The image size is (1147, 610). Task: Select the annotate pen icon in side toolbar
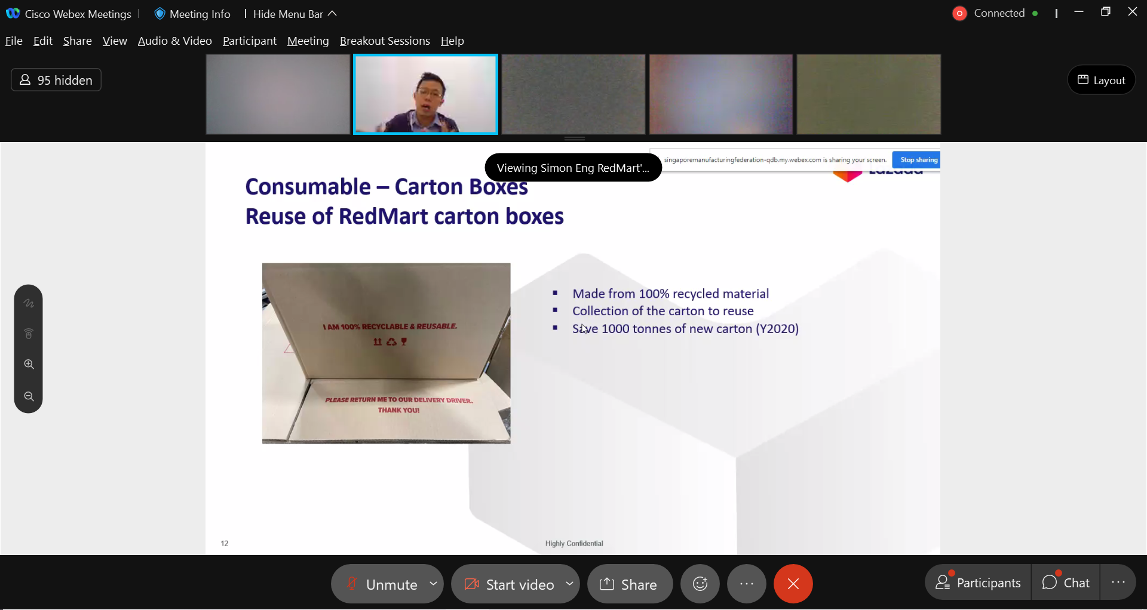point(29,304)
